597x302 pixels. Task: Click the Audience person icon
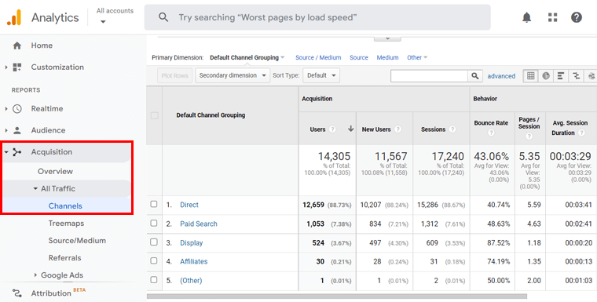point(17,130)
